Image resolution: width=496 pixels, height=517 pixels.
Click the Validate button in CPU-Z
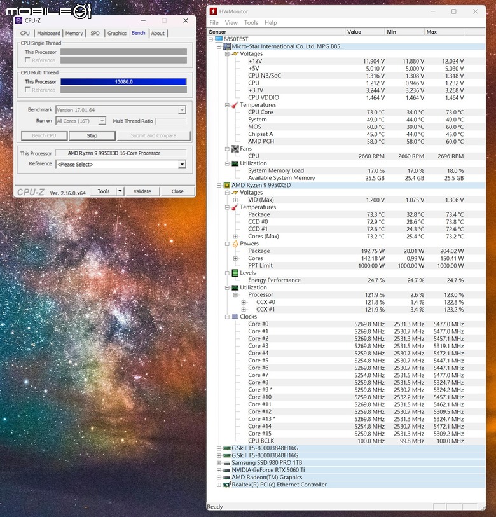click(x=142, y=191)
